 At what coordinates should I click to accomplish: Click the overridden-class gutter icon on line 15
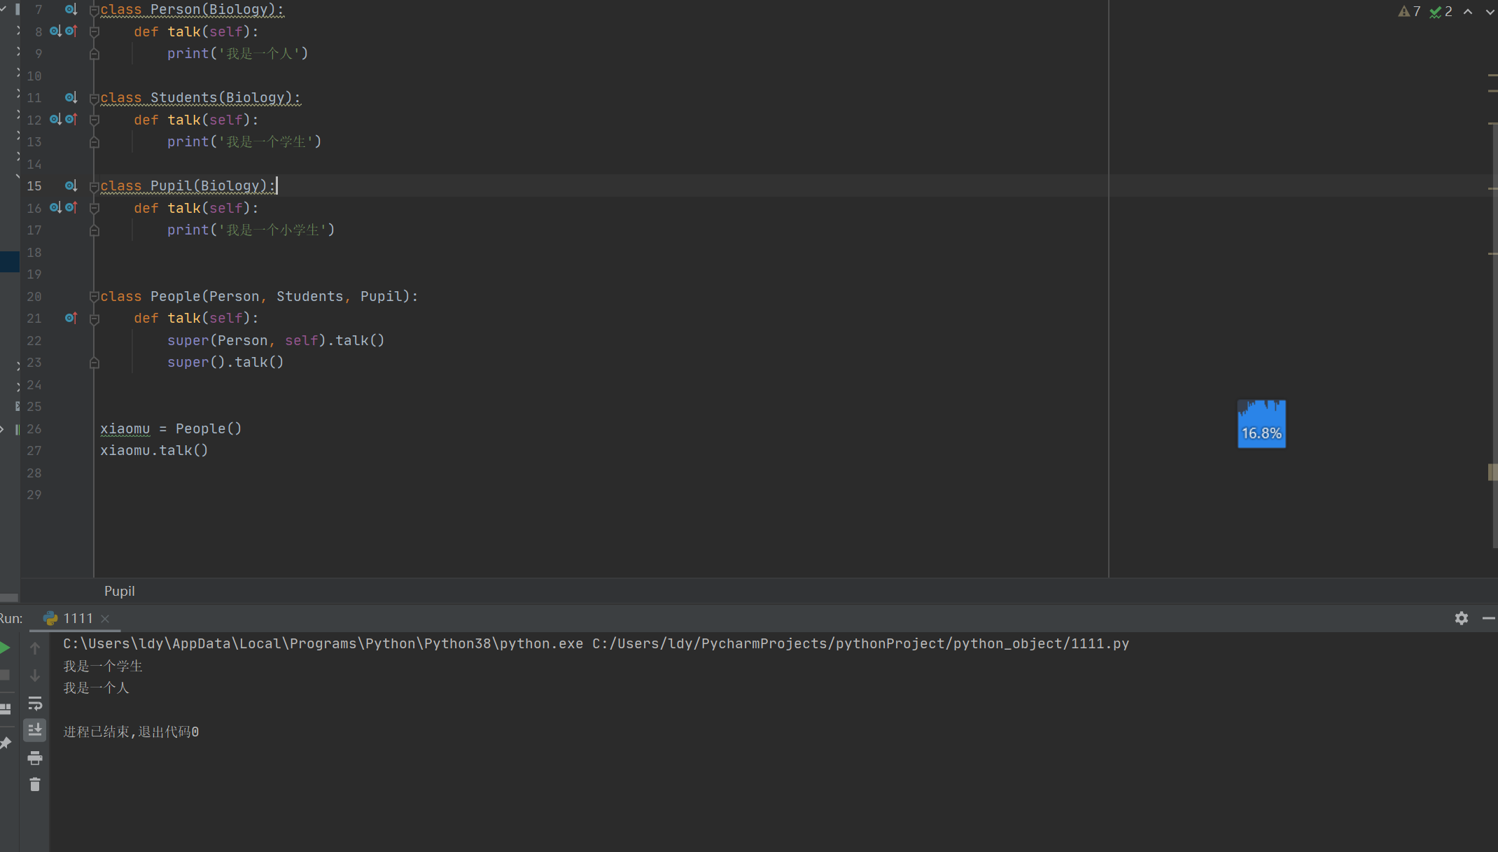pyautogui.click(x=71, y=186)
